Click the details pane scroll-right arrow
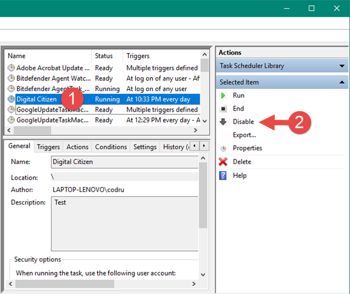Viewport: 350px width, 294px height. click(194, 284)
